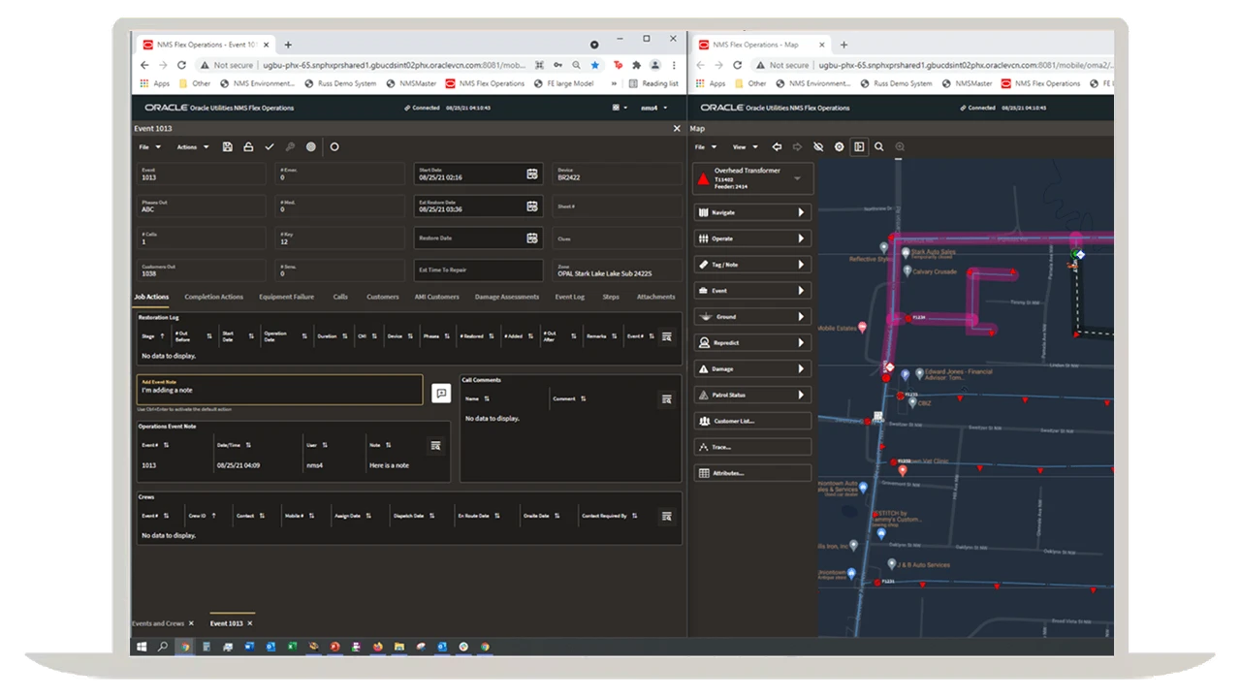Click the focus target icon in Map toolbar
This screenshot has height=698, width=1241.
(839, 146)
